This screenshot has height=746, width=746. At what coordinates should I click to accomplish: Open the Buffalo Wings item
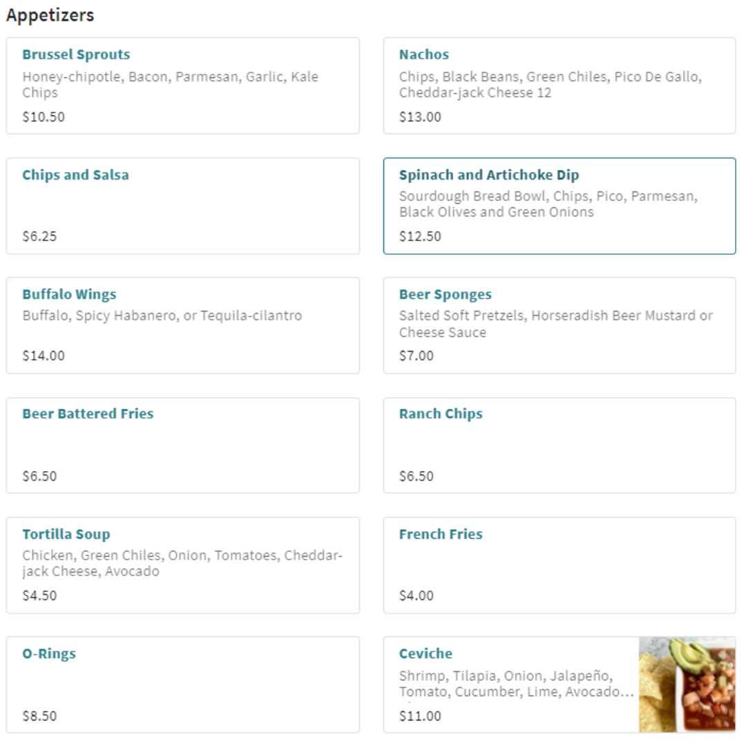pos(182,325)
